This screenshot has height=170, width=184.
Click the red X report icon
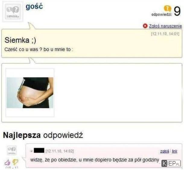coord(145,26)
